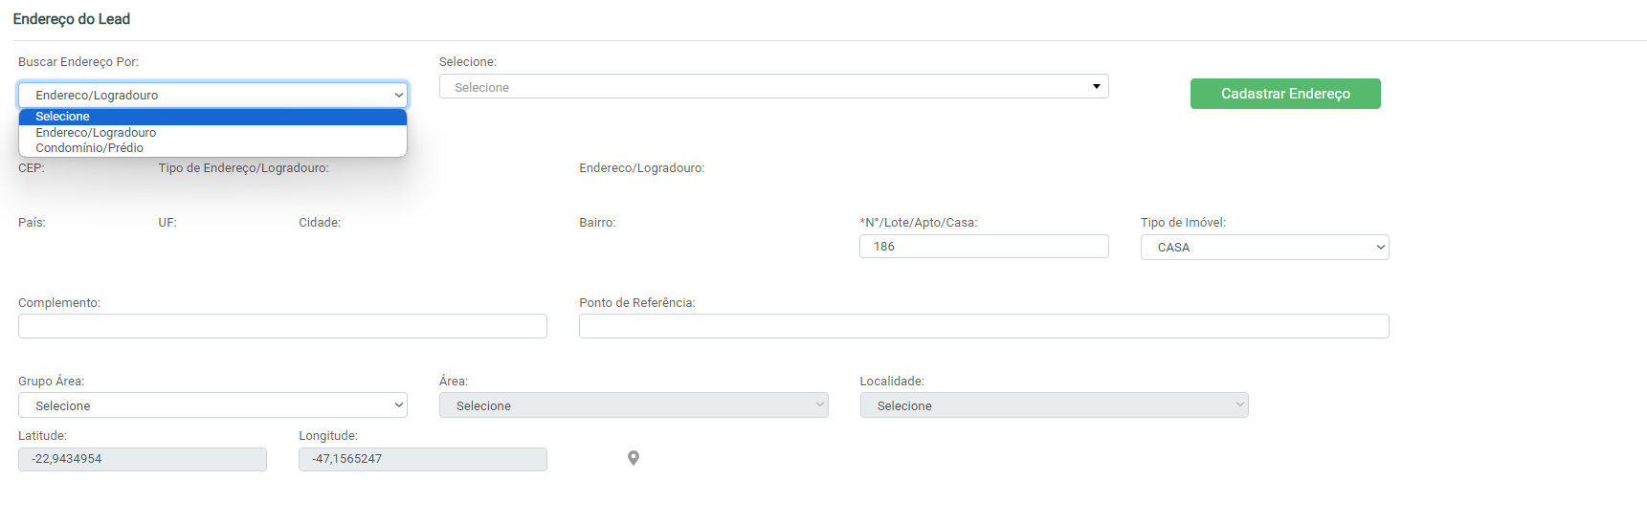
Task: Click the Latitude field with -22,9434954
Action: click(143, 459)
